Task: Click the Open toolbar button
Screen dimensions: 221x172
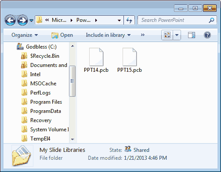Action: click(x=62, y=35)
